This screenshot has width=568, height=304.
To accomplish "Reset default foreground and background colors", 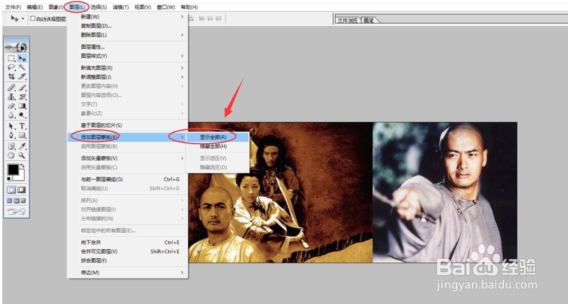I will 9,179.
